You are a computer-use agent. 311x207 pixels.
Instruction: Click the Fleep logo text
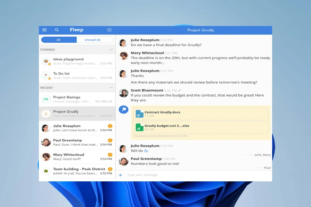[77, 30]
